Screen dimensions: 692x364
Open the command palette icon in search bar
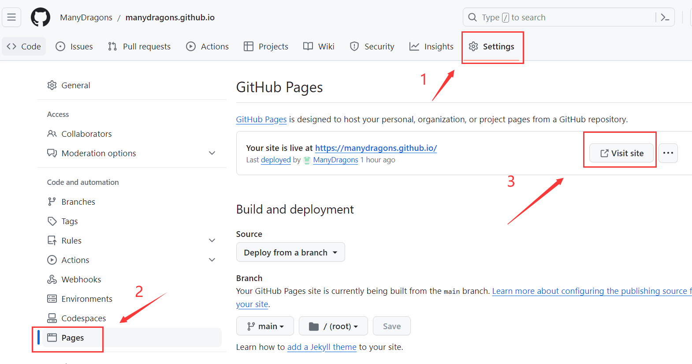(x=665, y=18)
